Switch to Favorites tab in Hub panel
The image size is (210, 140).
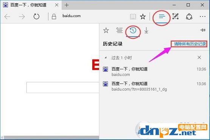pos(106,31)
